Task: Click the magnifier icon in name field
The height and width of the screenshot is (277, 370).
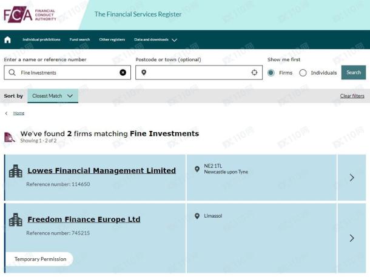Action: [12, 72]
